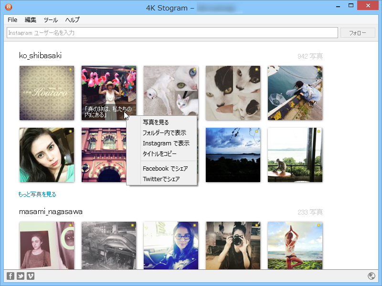Choose Twitterでシェア from context menu
The height and width of the screenshot is (286, 382).
point(161,179)
